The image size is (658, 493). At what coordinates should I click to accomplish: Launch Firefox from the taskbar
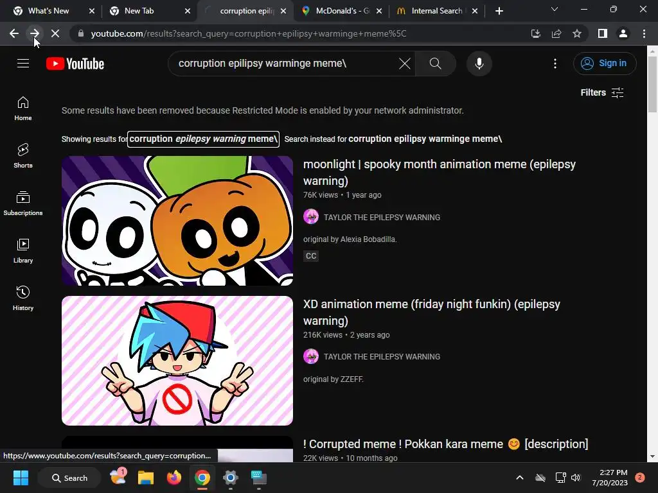pos(173,478)
